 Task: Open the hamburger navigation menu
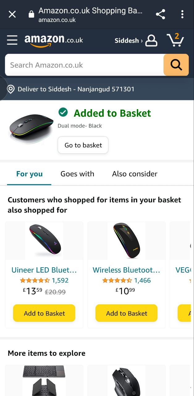pyautogui.click(x=12, y=40)
